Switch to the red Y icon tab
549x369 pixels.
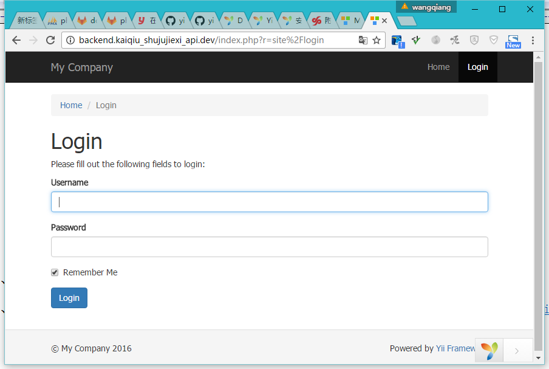coord(146,21)
